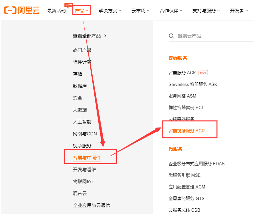Open 应用配置管理 ACM link
The height and width of the screenshot is (215, 255).
(187, 187)
